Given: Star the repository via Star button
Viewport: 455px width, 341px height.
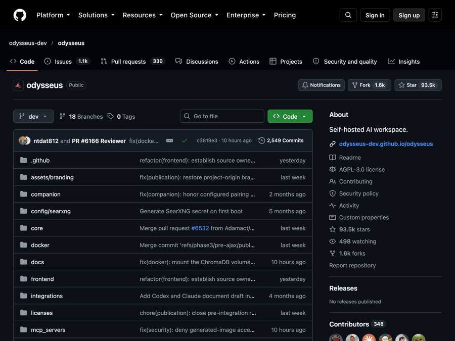Looking at the screenshot, I should pyautogui.click(x=418, y=85).
